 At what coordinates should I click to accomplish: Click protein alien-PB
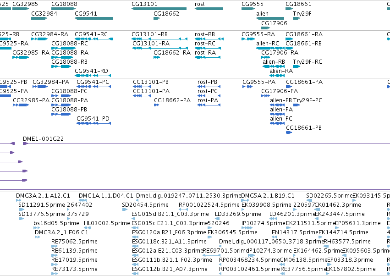(x=281, y=100)
